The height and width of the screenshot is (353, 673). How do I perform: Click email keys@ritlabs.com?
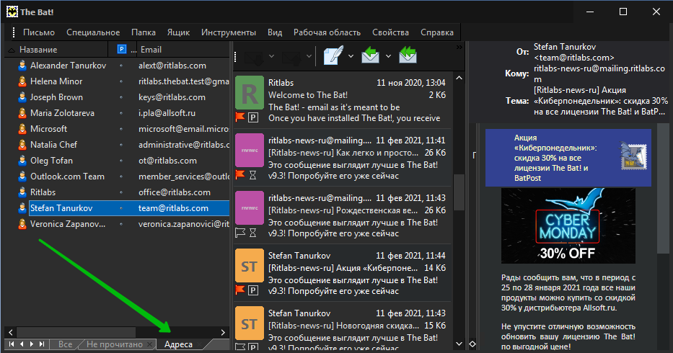coord(172,97)
